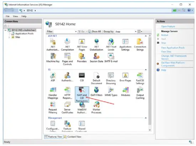The height and width of the screenshot is (146, 196).
Task: Open the View menu
Action: pyautogui.click(x=15, y=16)
